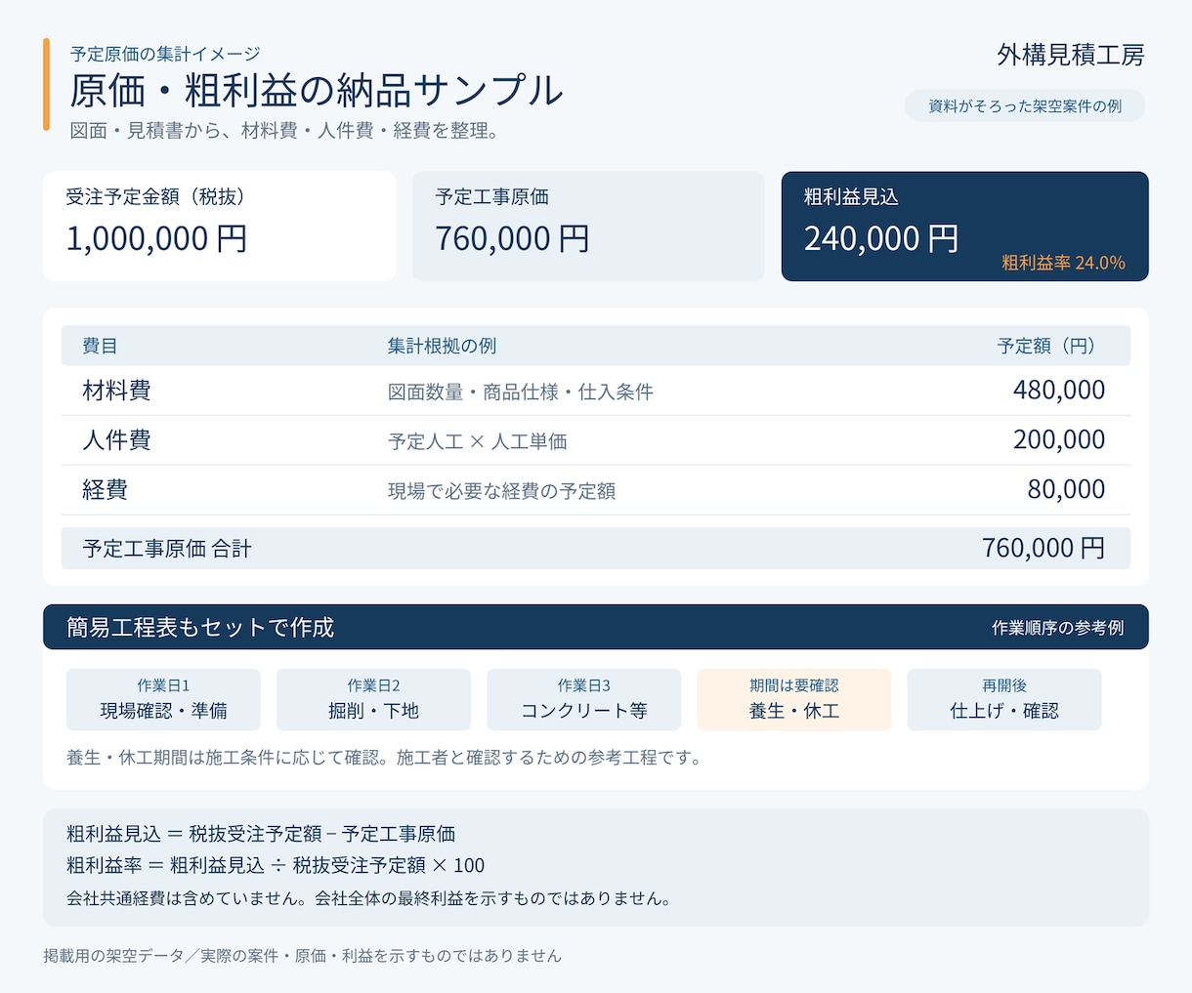Select the 人件費 row label

coord(116,440)
